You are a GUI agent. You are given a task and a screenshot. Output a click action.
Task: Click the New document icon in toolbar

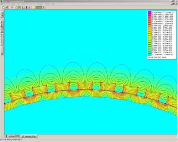tap(3, 7)
